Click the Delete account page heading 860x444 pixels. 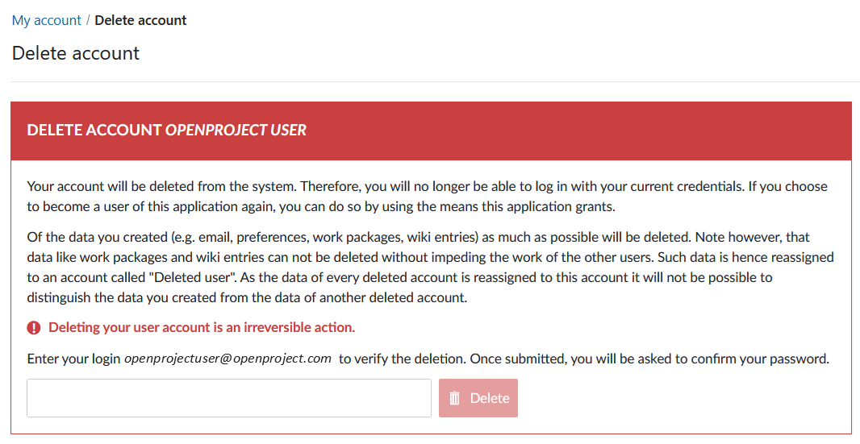tap(76, 53)
